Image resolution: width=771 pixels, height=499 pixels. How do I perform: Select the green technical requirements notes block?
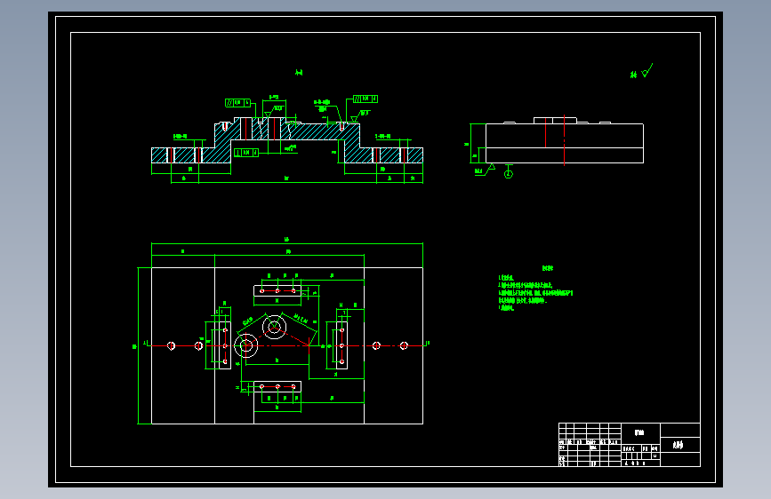click(535, 289)
